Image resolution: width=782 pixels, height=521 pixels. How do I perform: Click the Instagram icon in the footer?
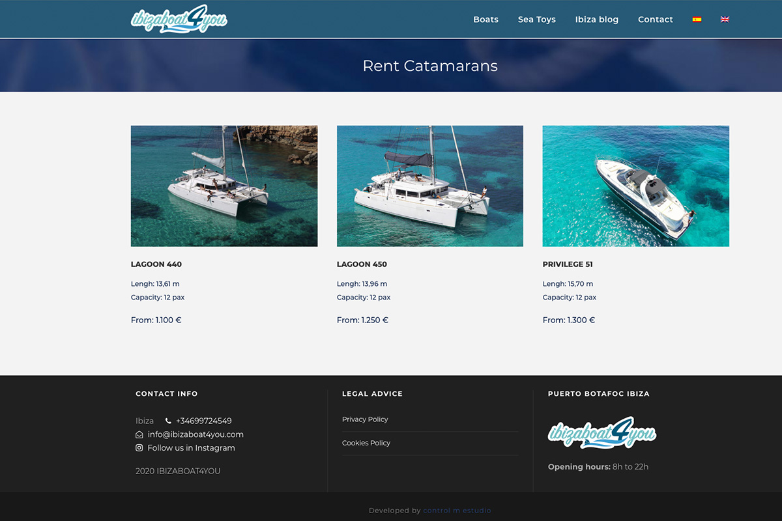(x=139, y=448)
